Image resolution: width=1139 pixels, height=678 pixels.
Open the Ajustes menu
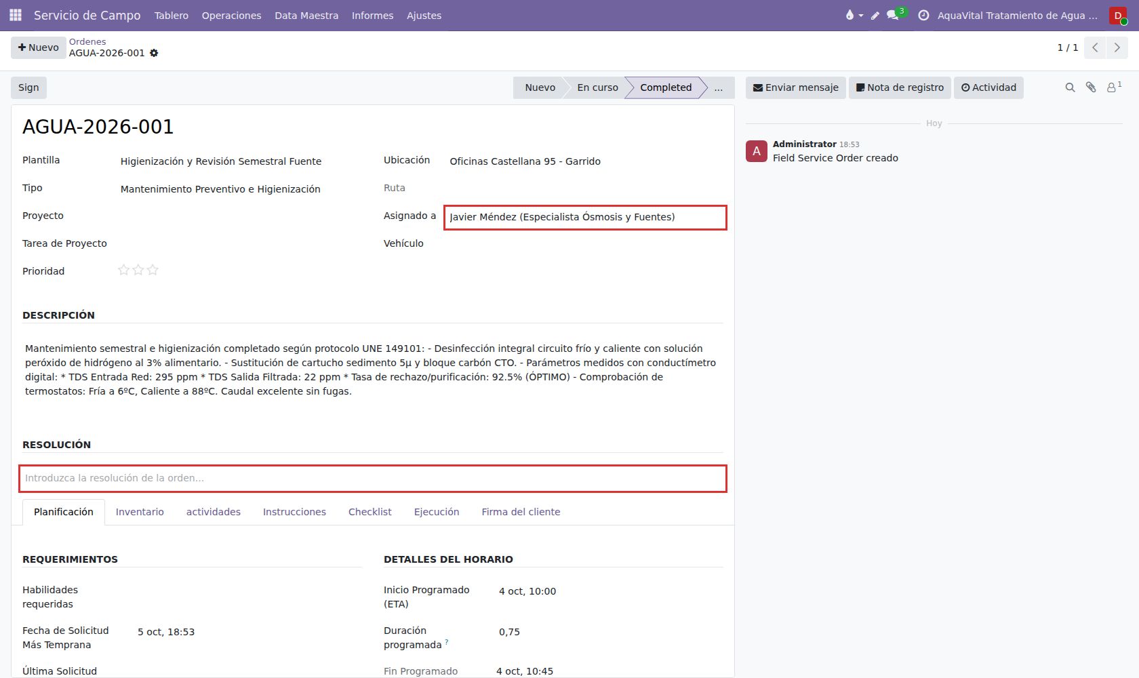(424, 15)
